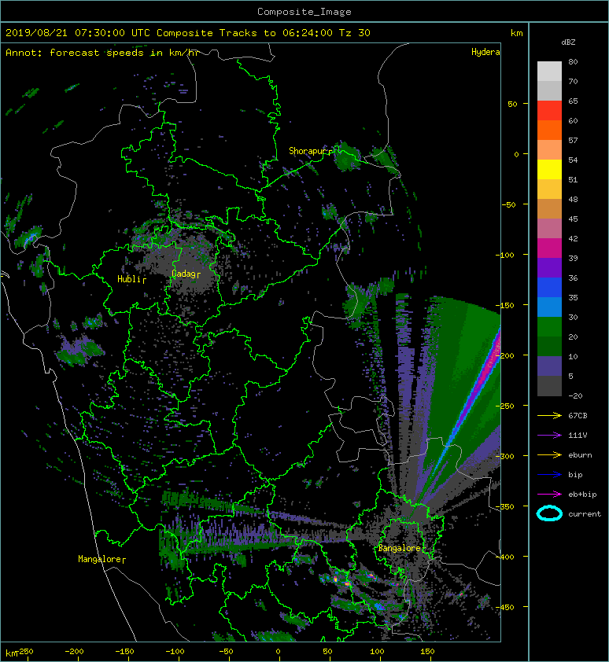Pick the dark green 10-20 dBZ band
Image resolution: width=609 pixels, height=662 pixels.
point(549,347)
